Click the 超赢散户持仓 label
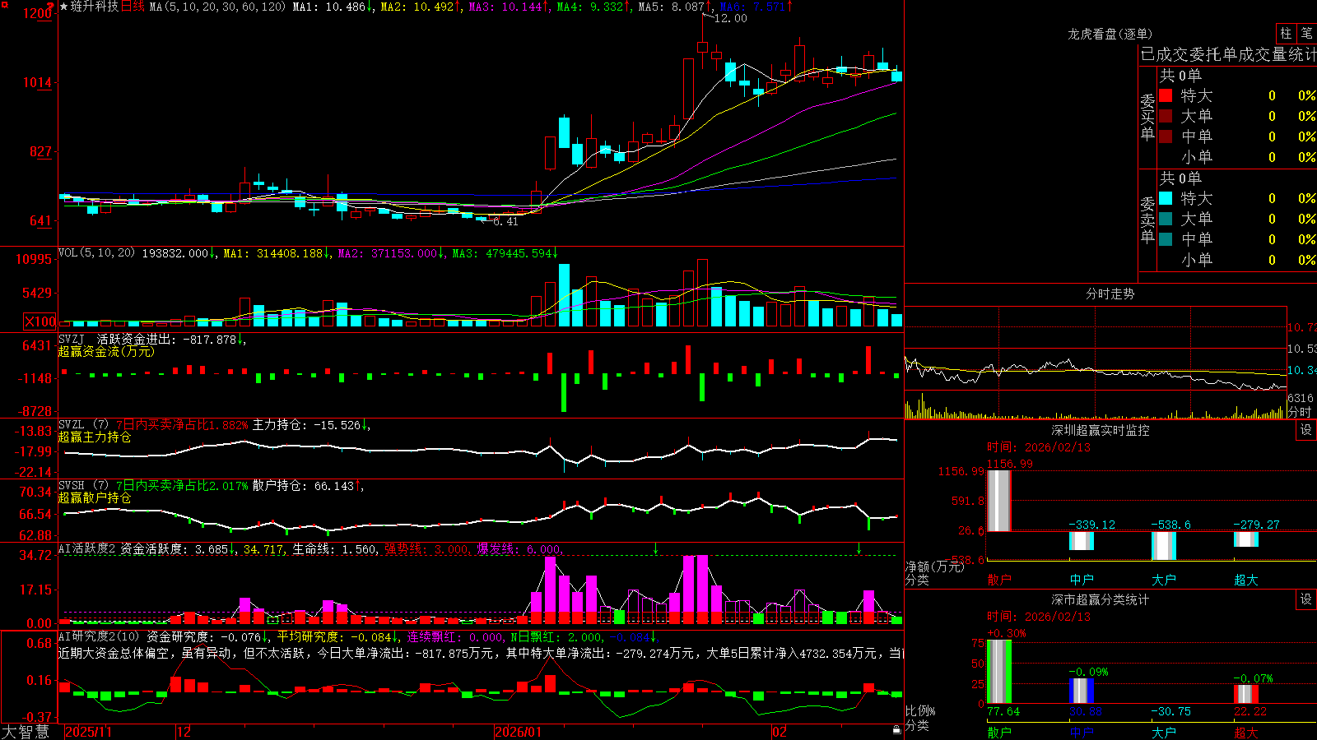Viewport: 1317px width, 740px height. (x=95, y=497)
